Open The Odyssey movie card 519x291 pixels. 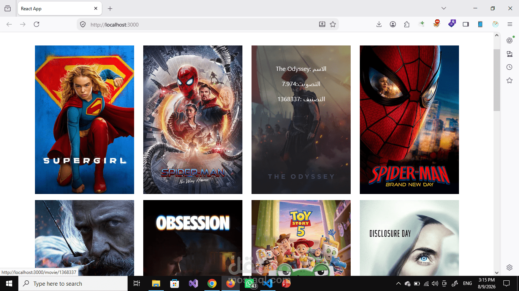click(301, 120)
